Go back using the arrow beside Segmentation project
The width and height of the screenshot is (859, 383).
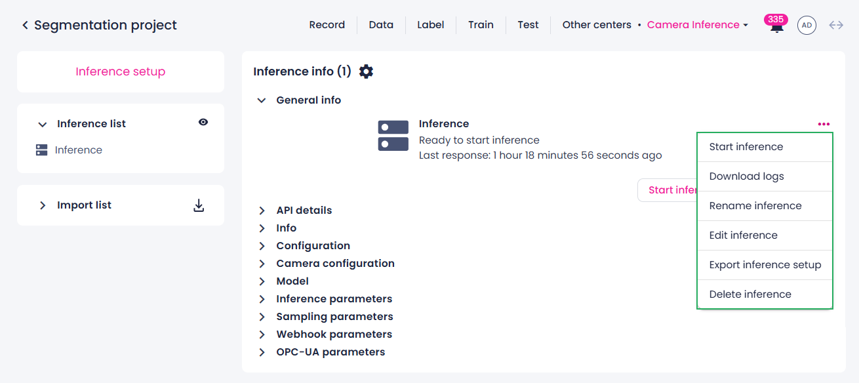25,25
